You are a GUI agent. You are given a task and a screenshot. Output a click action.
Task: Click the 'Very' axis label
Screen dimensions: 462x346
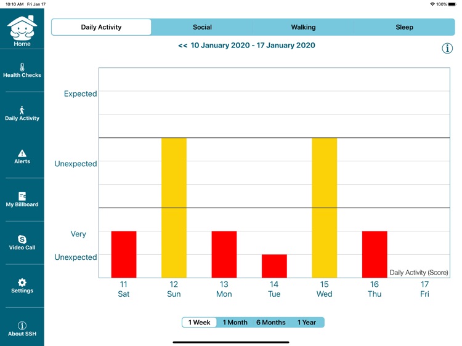pyautogui.click(x=78, y=234)
